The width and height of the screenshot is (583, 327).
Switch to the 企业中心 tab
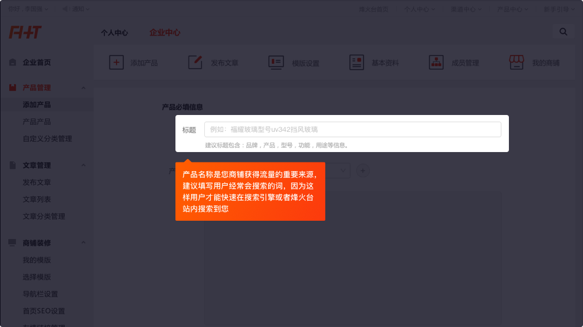tap(165, 33)
